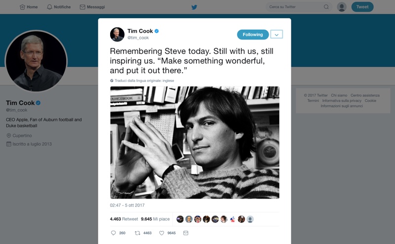Image resolution: width=395 pixels, height=244 pixels.
Task: Open the black and white tweet photo
Action: [x=195, y=142]
